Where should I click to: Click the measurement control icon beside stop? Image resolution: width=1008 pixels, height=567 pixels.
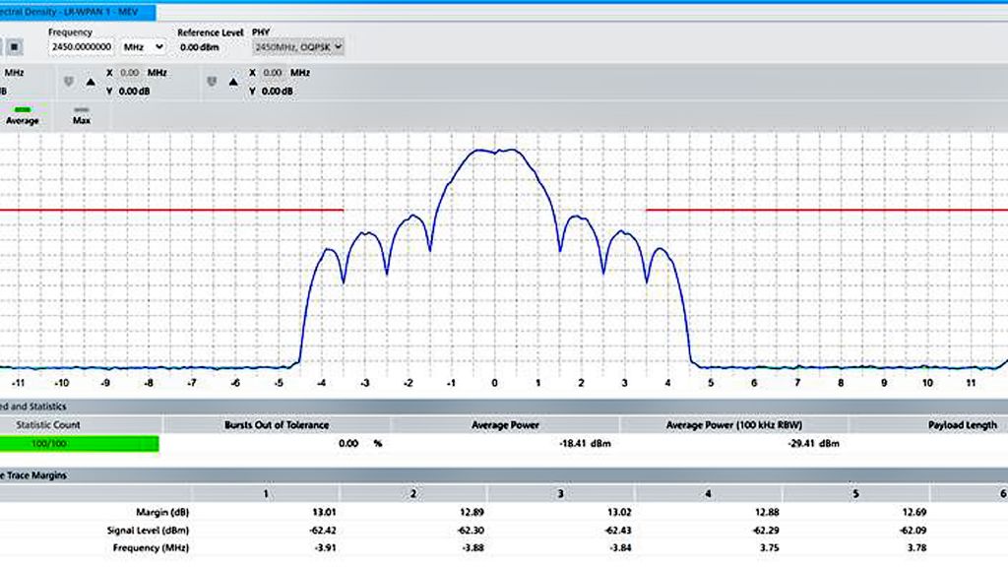click(x=2, y=46)
